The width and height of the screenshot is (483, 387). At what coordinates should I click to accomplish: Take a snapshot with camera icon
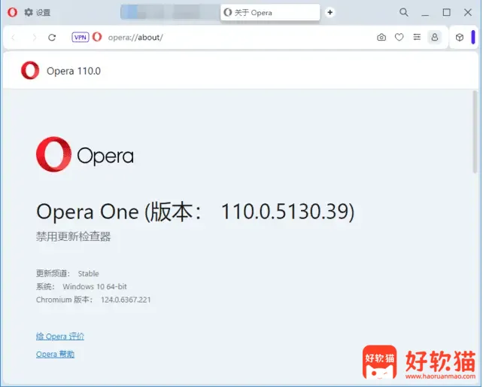point(381,38)
